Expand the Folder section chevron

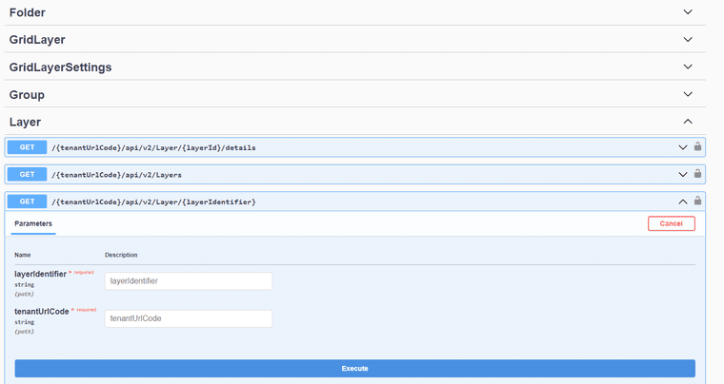[688, 12]
